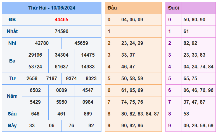The height and width of the screenshot is (134, 218).
Task: Click the 'Năm' row label
Action: (x=12, y=96)
